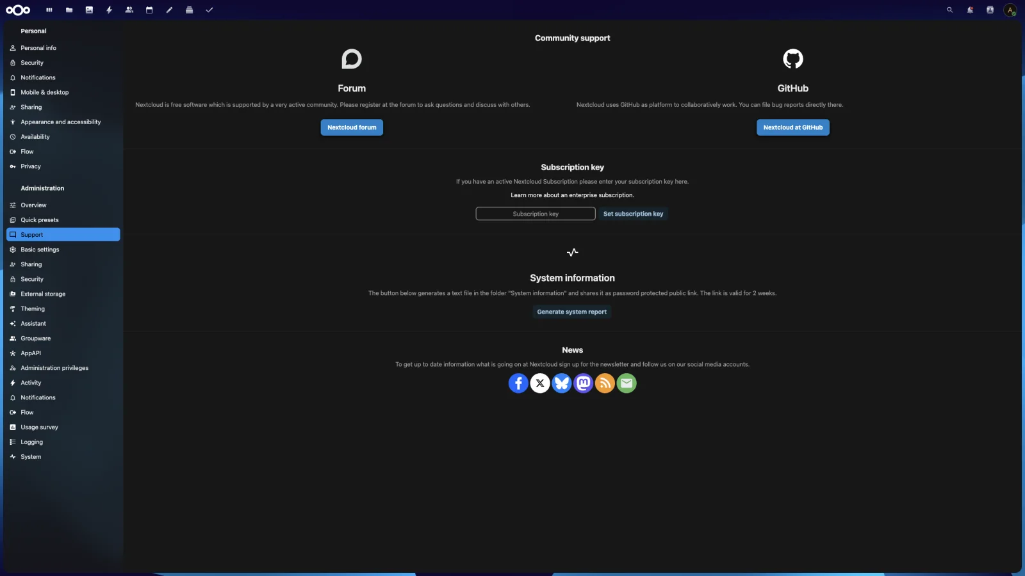The width and height of the screenshot is (1025, 576).
Task: Open System settings in sidebar
Action: coord(63,457)
